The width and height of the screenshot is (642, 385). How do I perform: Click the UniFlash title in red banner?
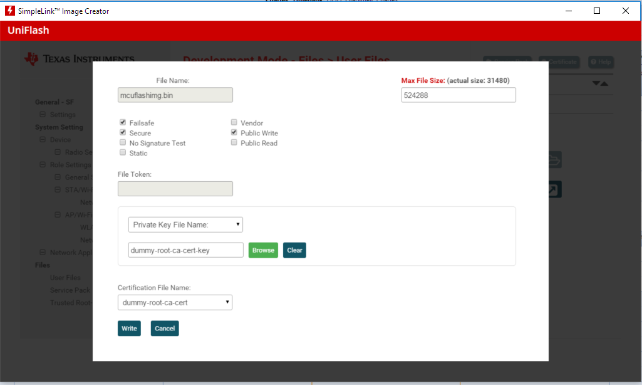point(28,30)
